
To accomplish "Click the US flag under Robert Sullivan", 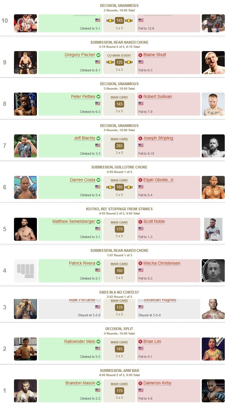I will pos(141,103).
